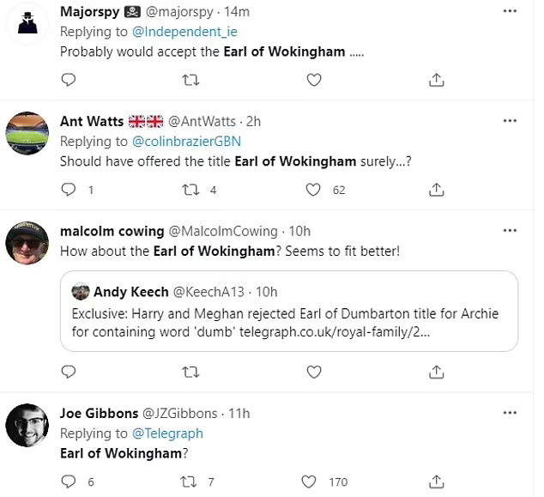Open more options on Majorspy's tweet
Screen dimensions: 544x497
coord(510,11)
